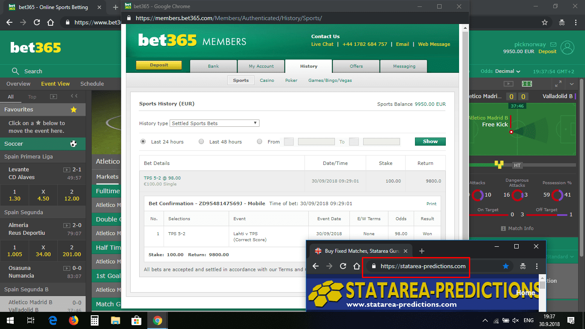Image resolution: width=585 pixels, height=329 pixels.
Task: Select Reus Deportiu win odds 201.00
Action: coord(72,251)
